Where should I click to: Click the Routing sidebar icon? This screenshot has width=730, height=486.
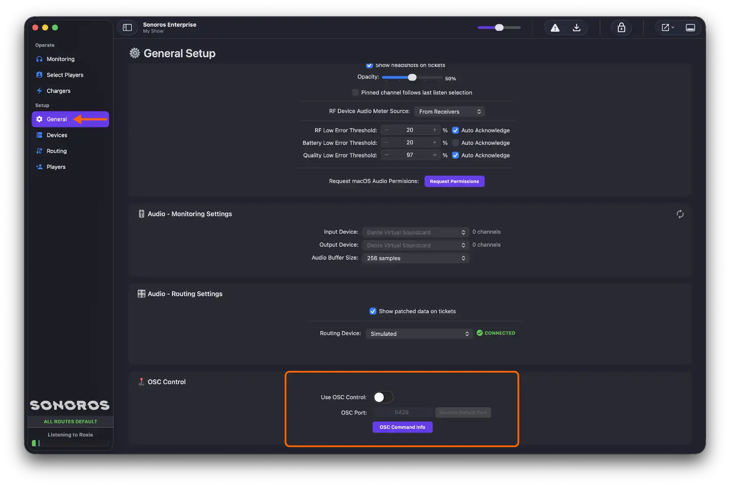point(39,151)
